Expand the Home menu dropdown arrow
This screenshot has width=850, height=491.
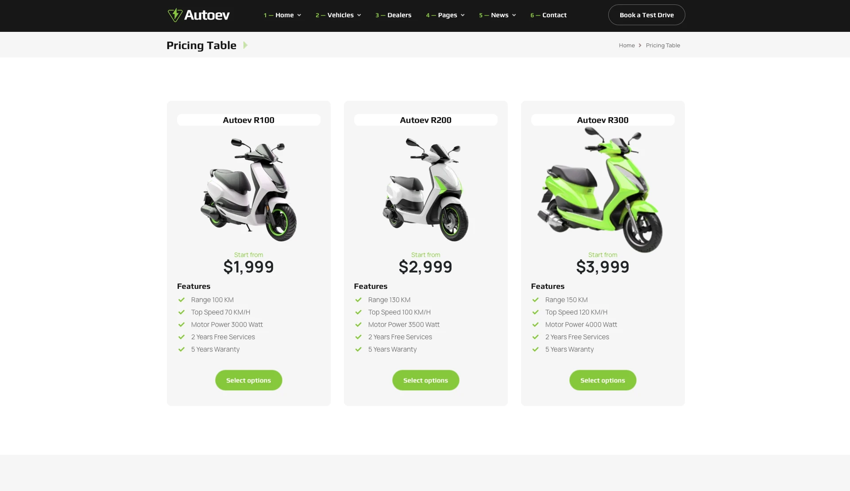pos(299,15)
